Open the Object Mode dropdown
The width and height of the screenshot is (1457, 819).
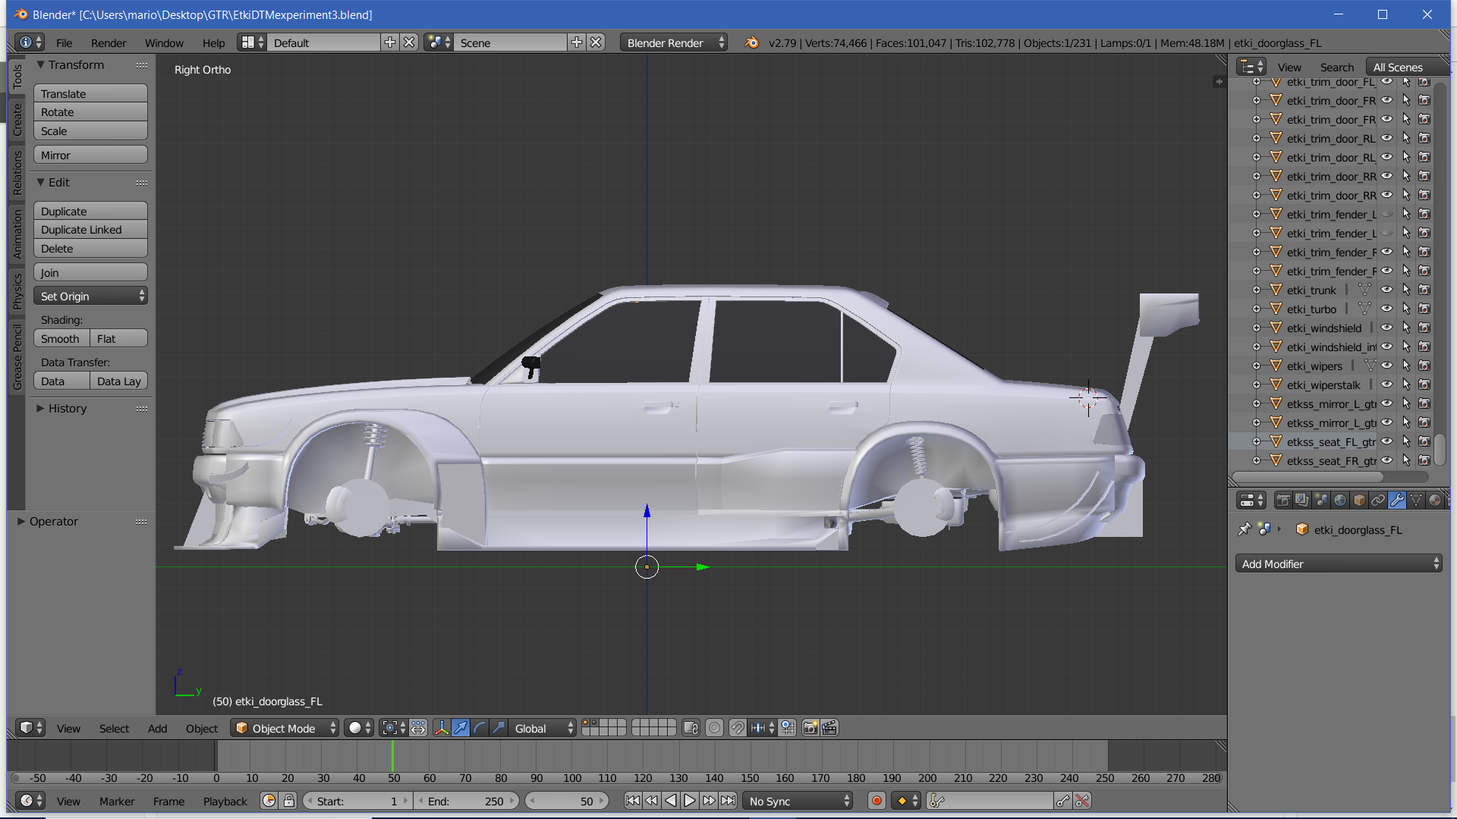click(x=285, y=728)
